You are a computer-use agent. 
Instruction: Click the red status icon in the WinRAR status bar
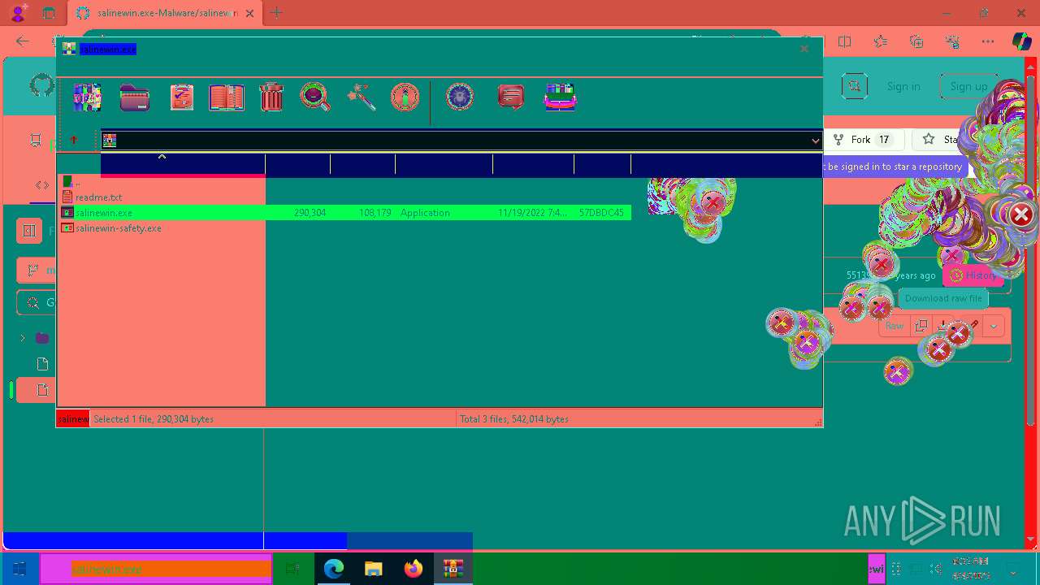[73, 419]
